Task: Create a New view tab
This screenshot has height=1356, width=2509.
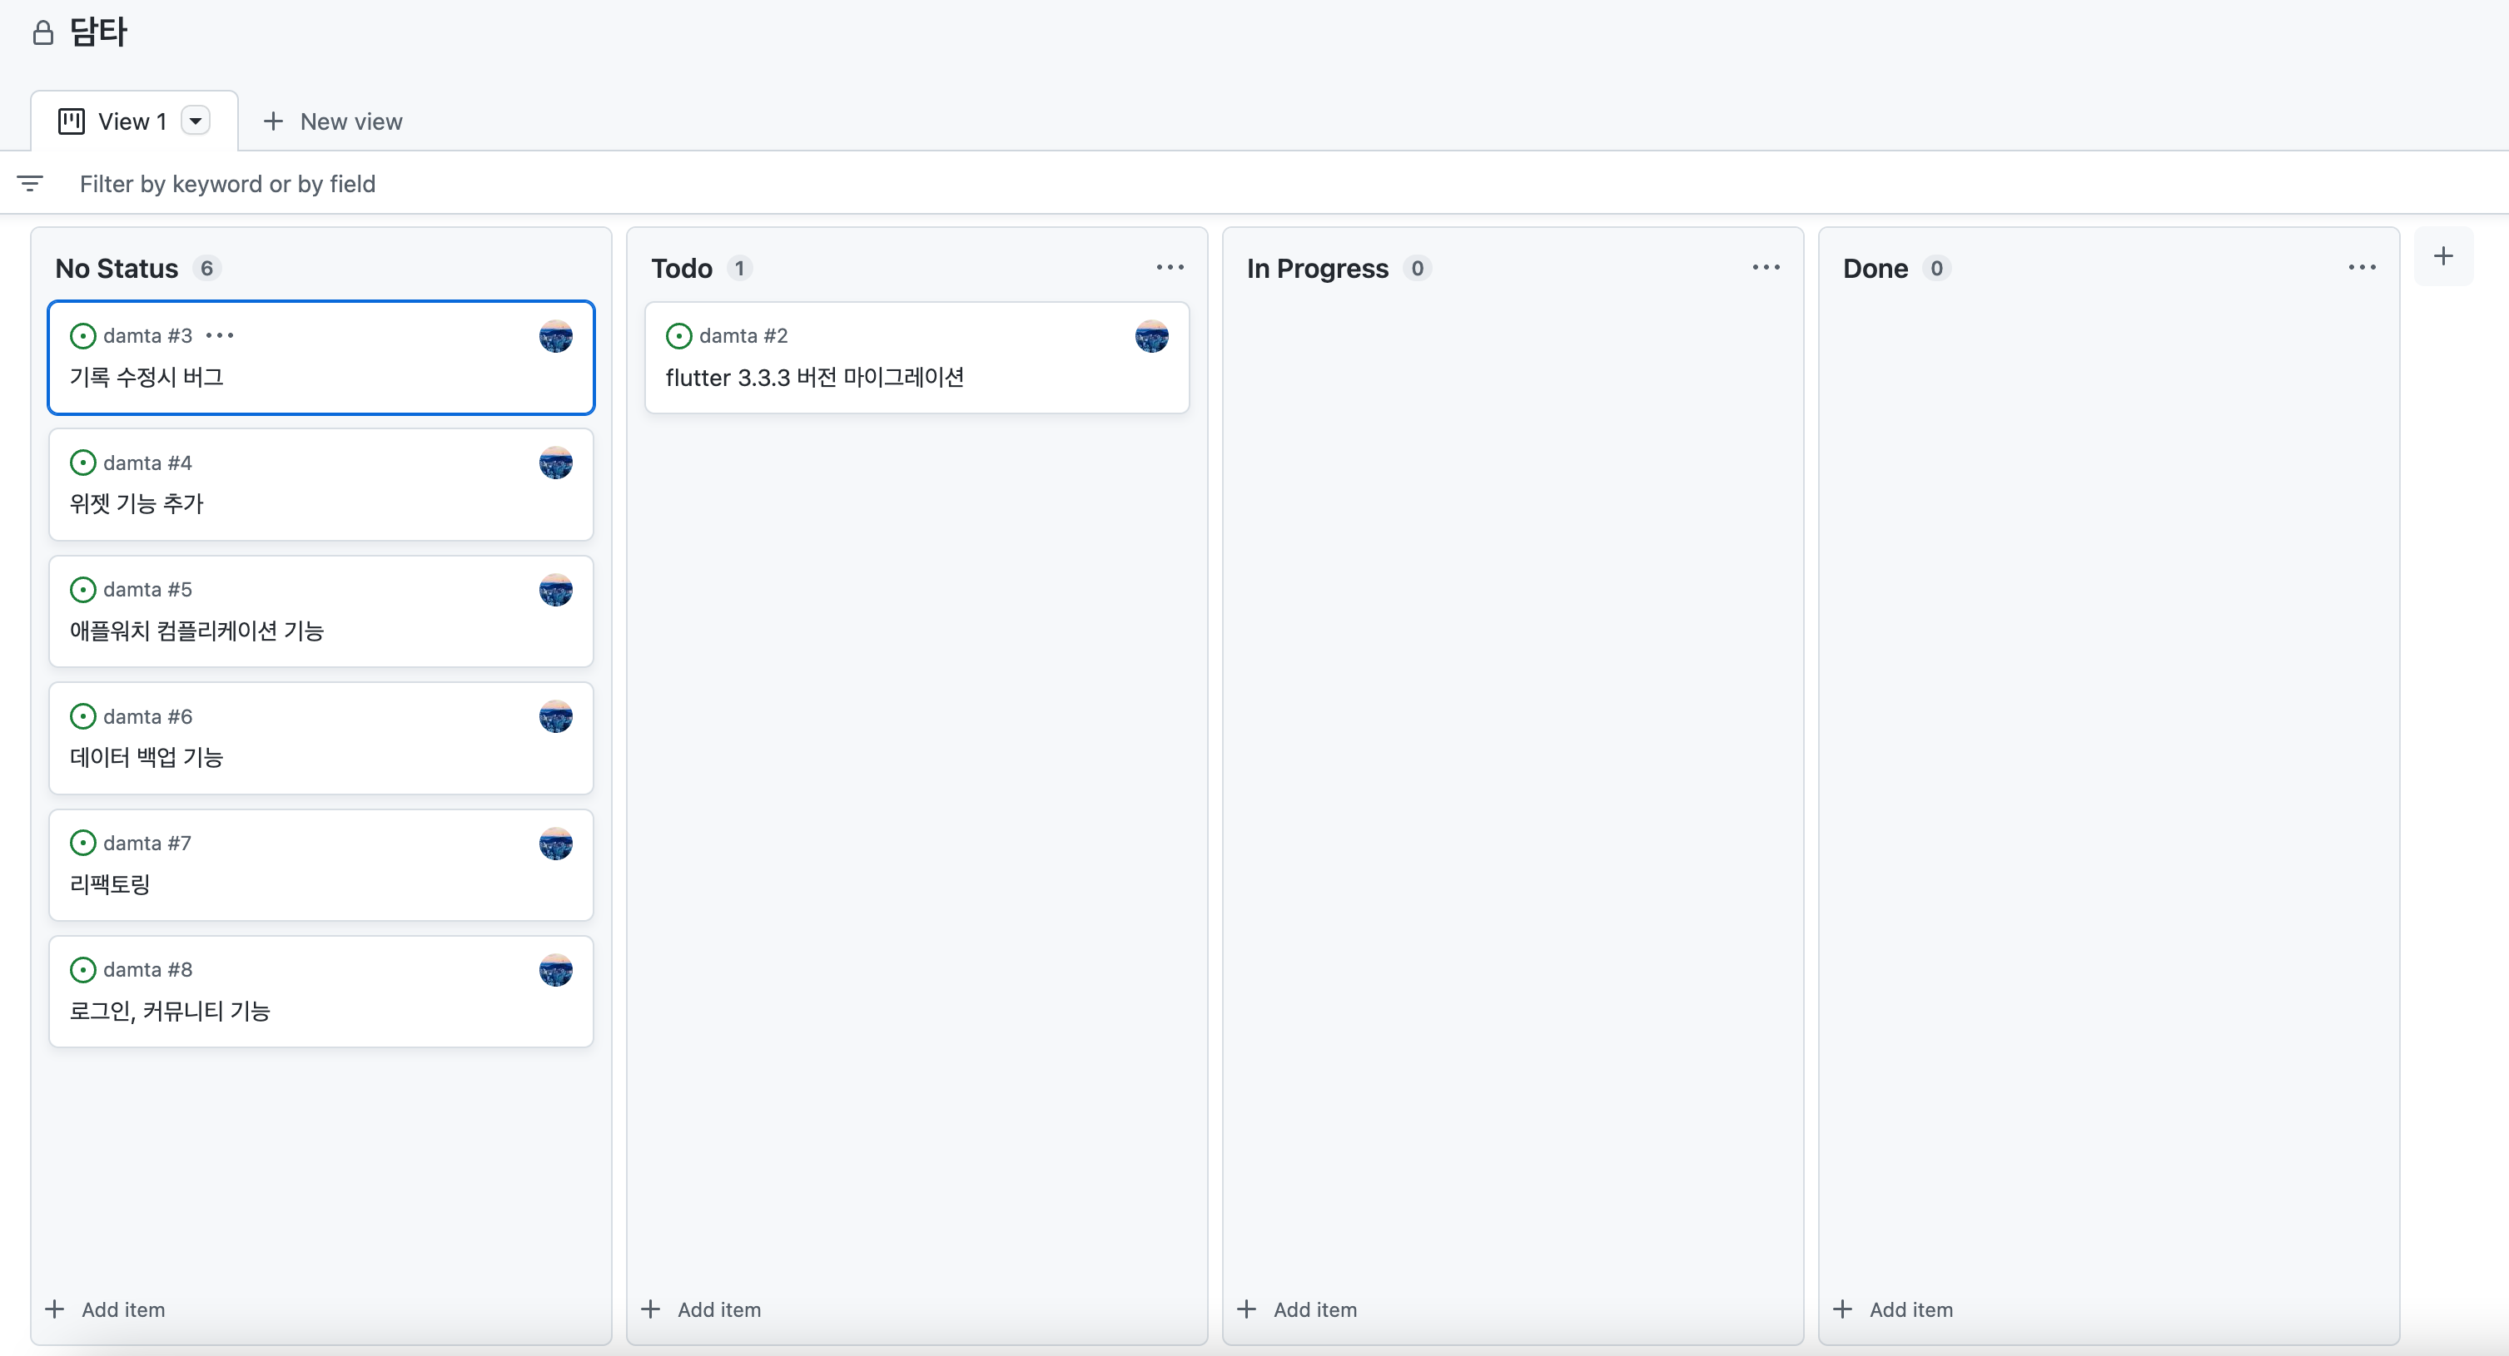Action: coord(333,121)
